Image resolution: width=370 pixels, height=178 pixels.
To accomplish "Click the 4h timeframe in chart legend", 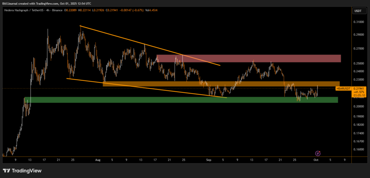I will pyautogui.click(x=47, y=11).
